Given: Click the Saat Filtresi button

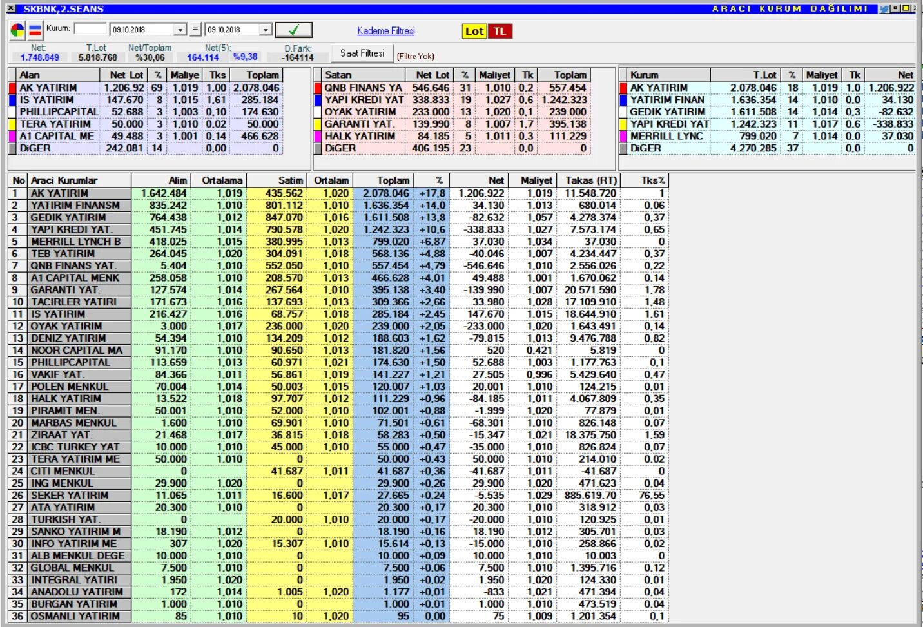Looking at the screenshot, I should 362,53.
